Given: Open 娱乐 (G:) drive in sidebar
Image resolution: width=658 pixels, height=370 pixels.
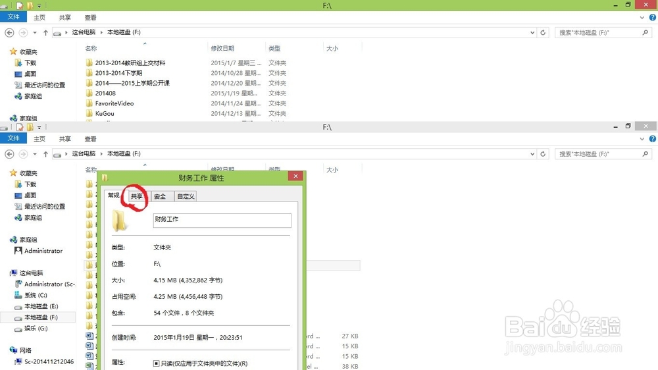Looking at the screenshot, I should coord(36,328).
